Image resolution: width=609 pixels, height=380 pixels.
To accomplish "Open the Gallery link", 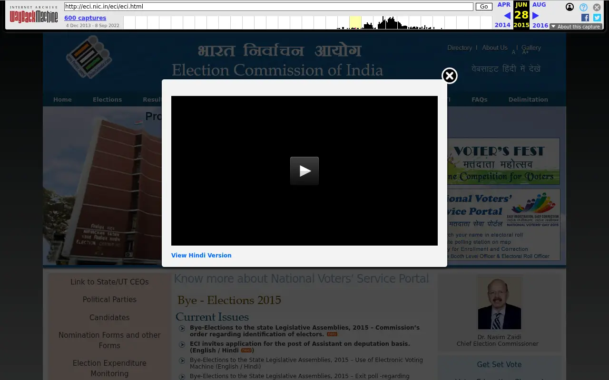I will 531,47.
